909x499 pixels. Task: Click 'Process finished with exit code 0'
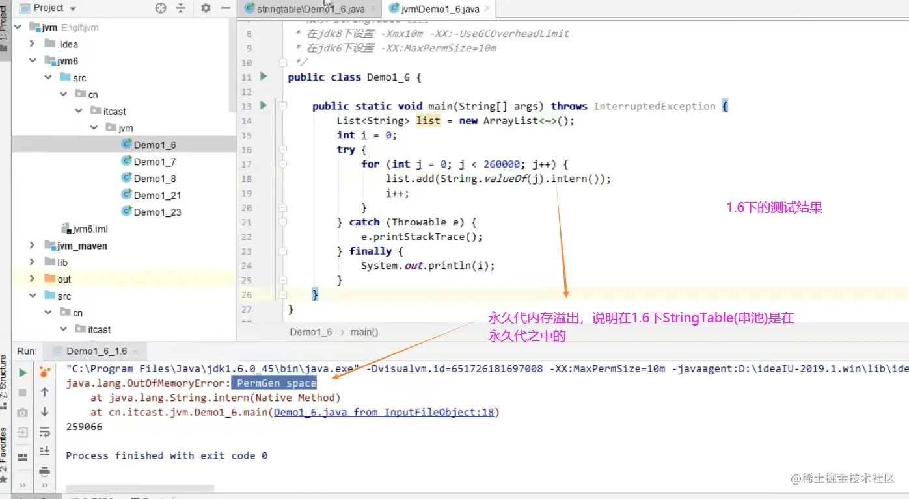[167, 455]
